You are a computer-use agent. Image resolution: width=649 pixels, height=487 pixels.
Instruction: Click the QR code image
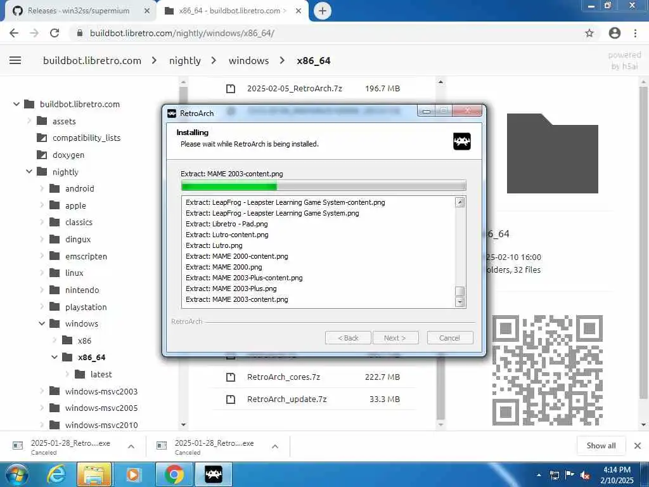click(x=547, y=370)
